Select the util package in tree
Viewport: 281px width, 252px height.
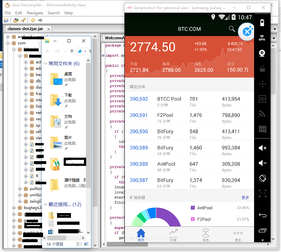(x=38, y=132)
